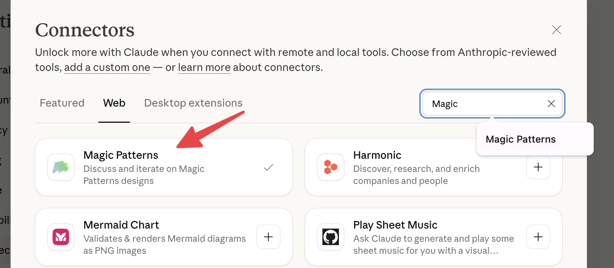Switch to the Featured tab
614x268 pixels.
click(x=62, y=103)
